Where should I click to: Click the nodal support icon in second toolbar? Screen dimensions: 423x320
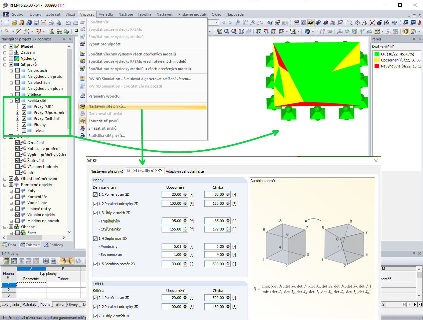[x=52, y=31]
